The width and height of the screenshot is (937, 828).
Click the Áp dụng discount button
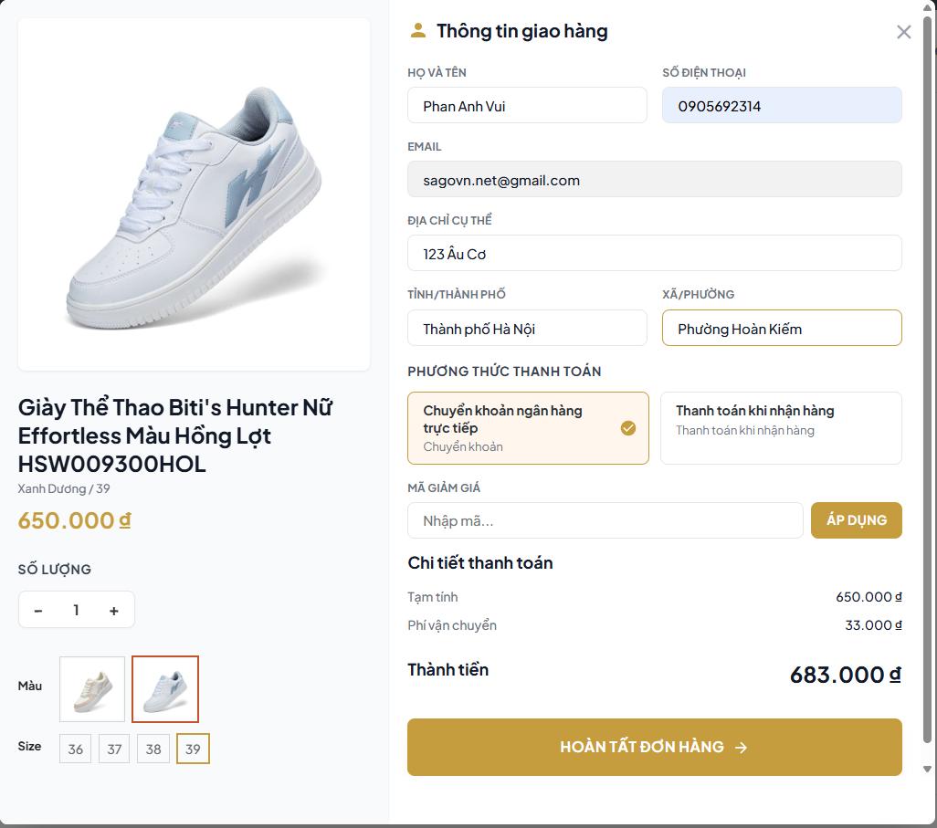click(856, 520)
